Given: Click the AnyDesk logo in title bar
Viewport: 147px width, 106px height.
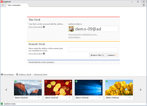Looking at the screenshot, I should 2,2.
